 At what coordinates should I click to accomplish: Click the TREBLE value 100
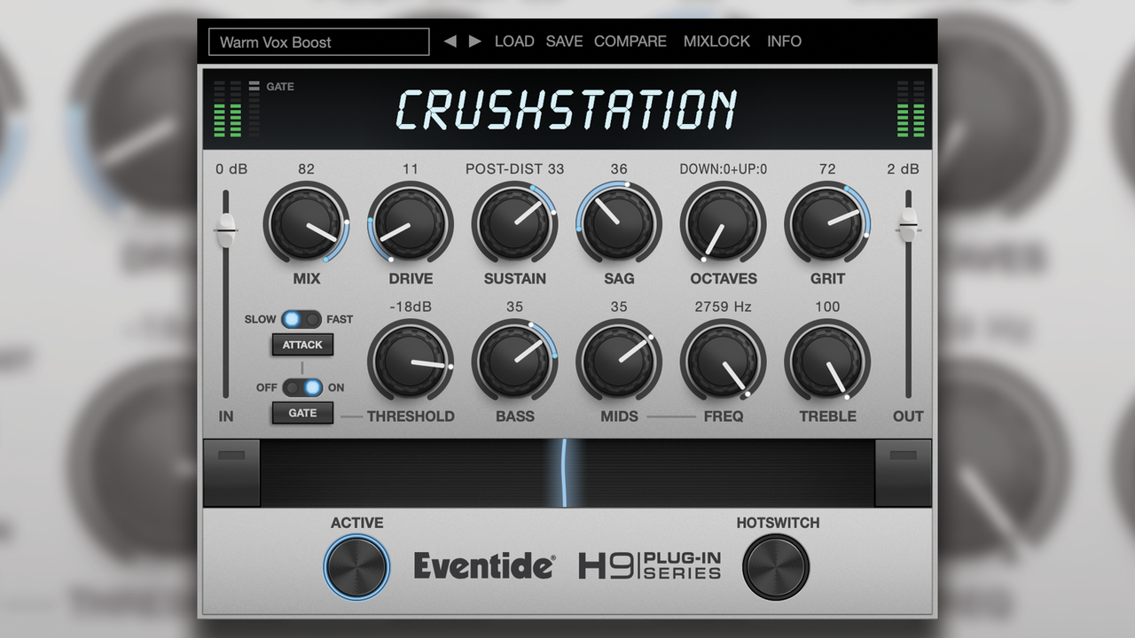click(827, 307)
